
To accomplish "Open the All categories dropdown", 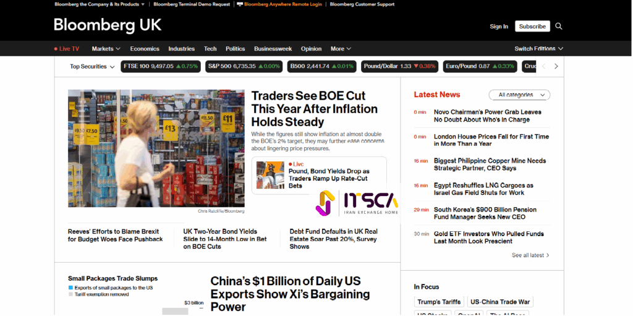I will click(x=519, y=95).
